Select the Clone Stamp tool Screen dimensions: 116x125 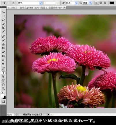tap(3, 44)
